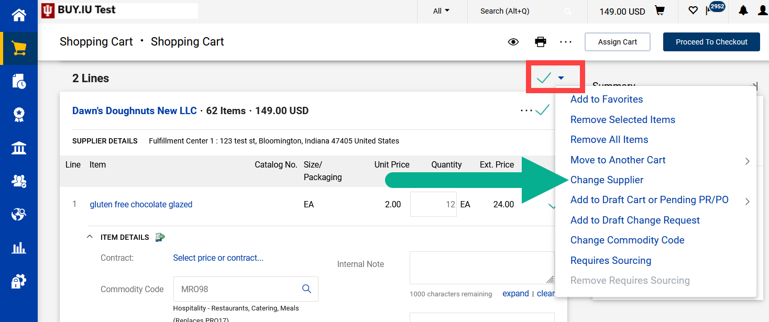Click the Shopping Cart title after the dot
The image size is (769, 322).
click(x=187, y=42)
